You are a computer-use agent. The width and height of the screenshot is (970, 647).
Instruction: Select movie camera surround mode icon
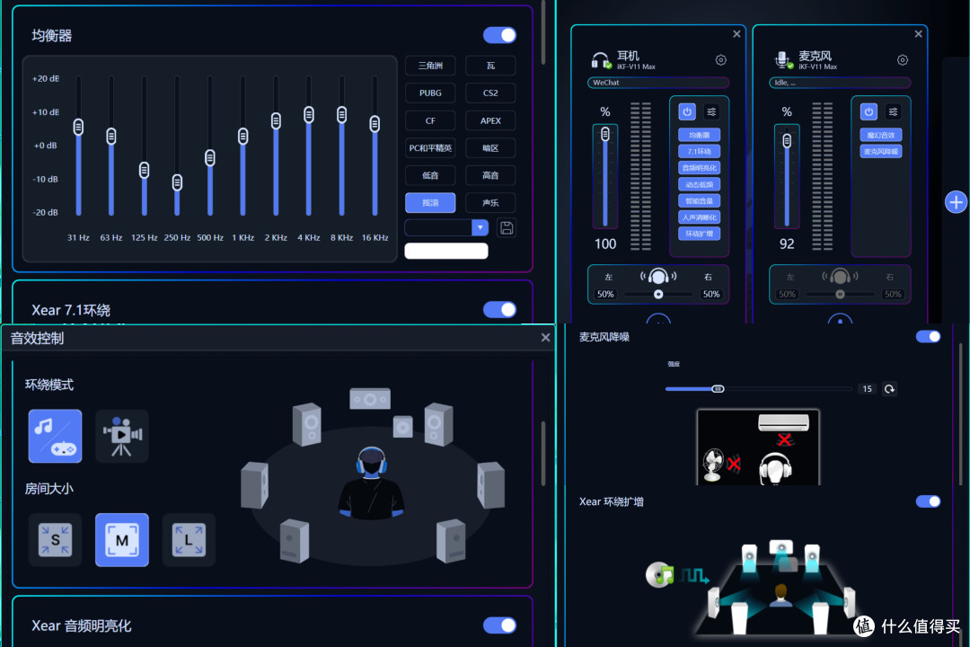[x=122, y=436]
